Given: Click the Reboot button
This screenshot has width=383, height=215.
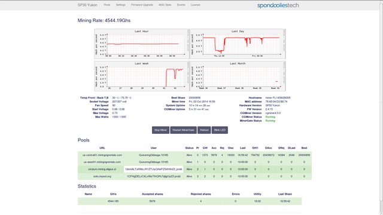Looking at the screenshot, I should tap(204, 130).
